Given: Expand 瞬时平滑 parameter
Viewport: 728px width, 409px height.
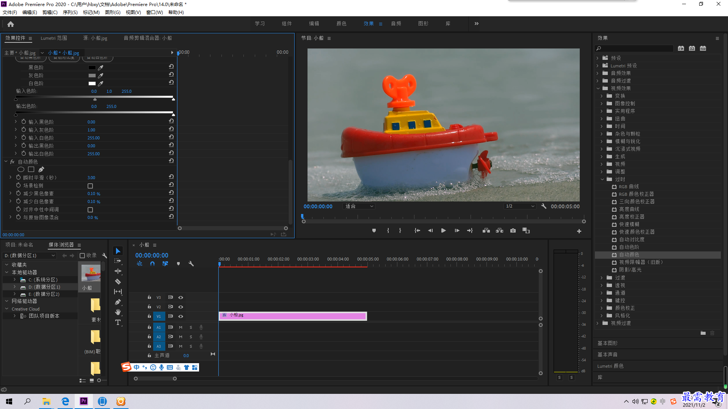Looking at the screenshot, I should (x=10, y=177).
